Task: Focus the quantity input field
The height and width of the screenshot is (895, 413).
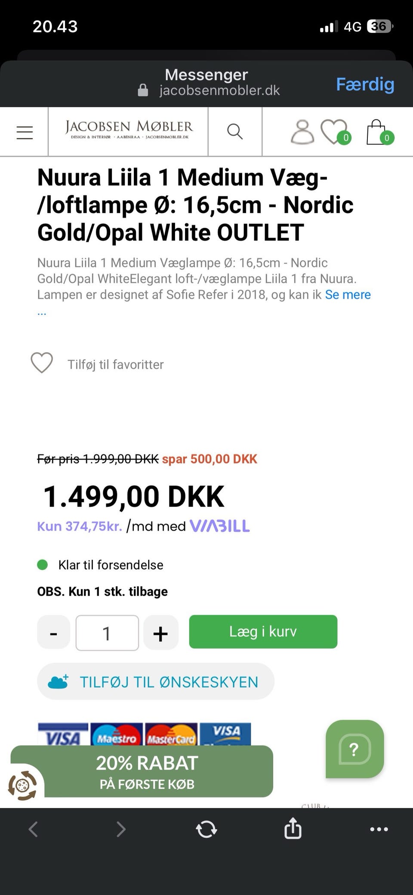Action: (107, 632)
